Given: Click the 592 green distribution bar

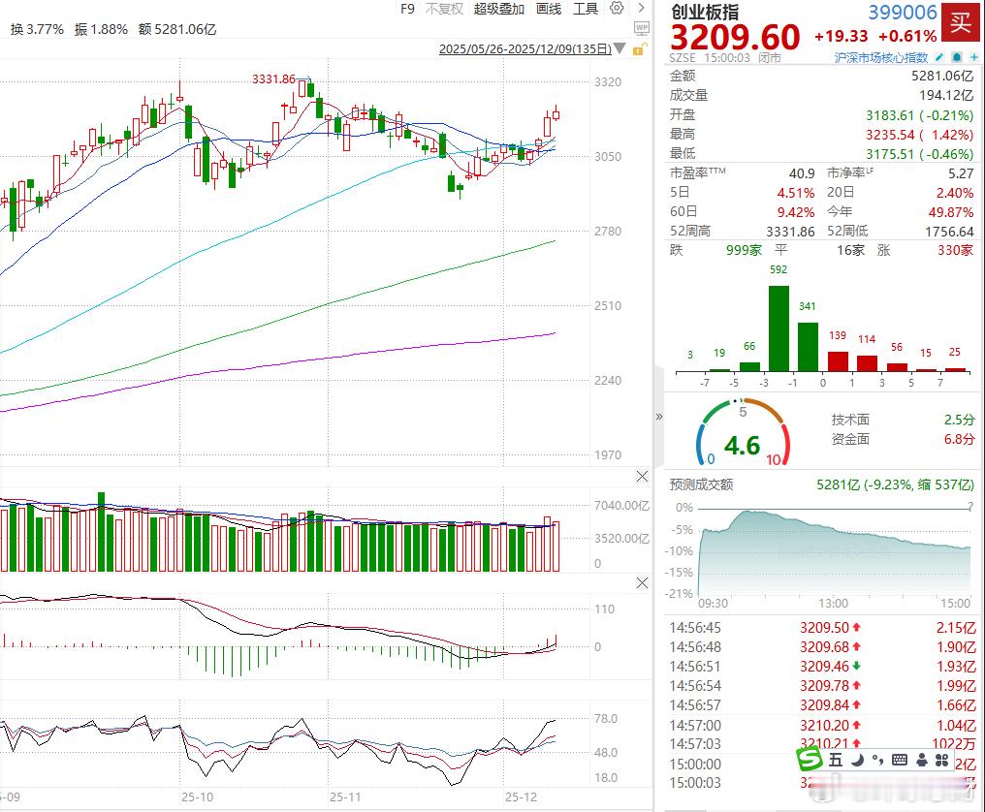Looking at the screenshot, I should click(x=778, y=328).
